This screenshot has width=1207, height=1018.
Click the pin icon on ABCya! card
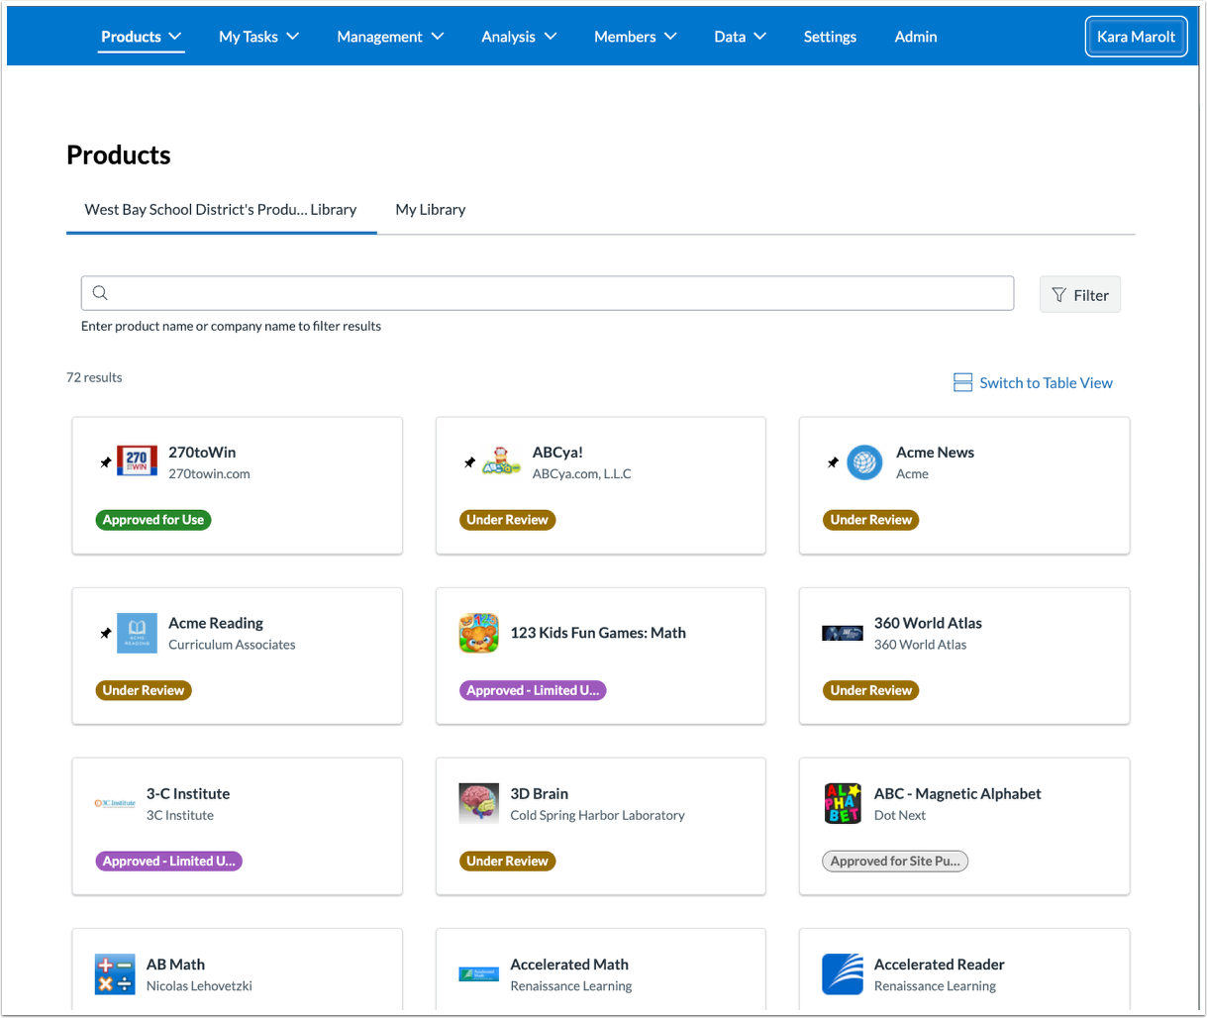469,462
